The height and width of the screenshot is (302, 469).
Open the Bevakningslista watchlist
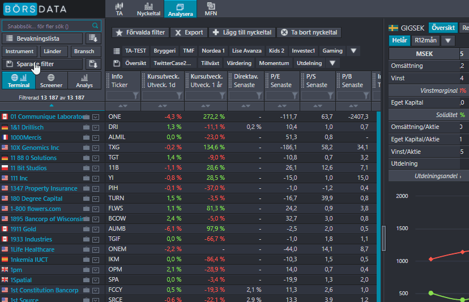tap(42, 38)
